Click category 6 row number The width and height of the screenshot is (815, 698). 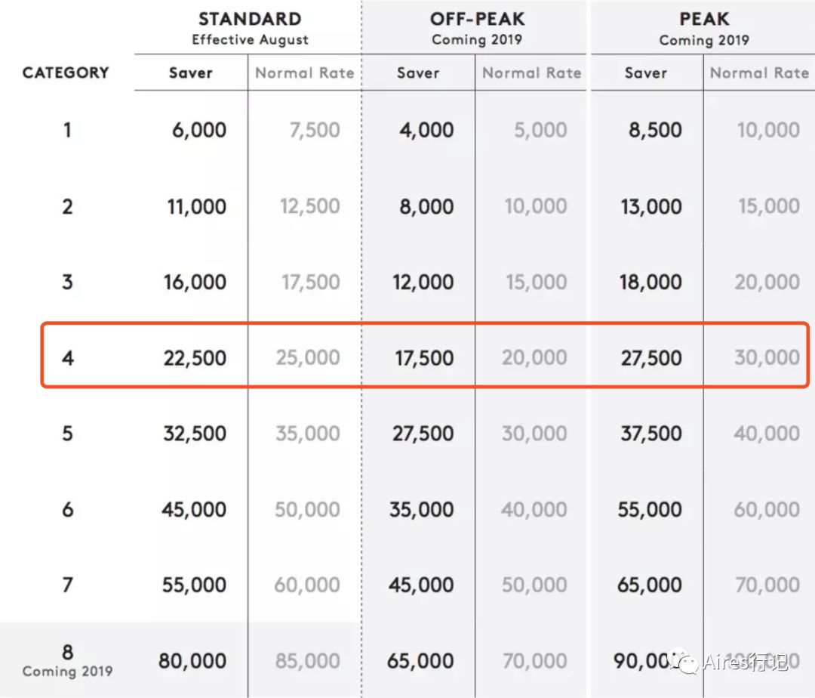(68, 509)
